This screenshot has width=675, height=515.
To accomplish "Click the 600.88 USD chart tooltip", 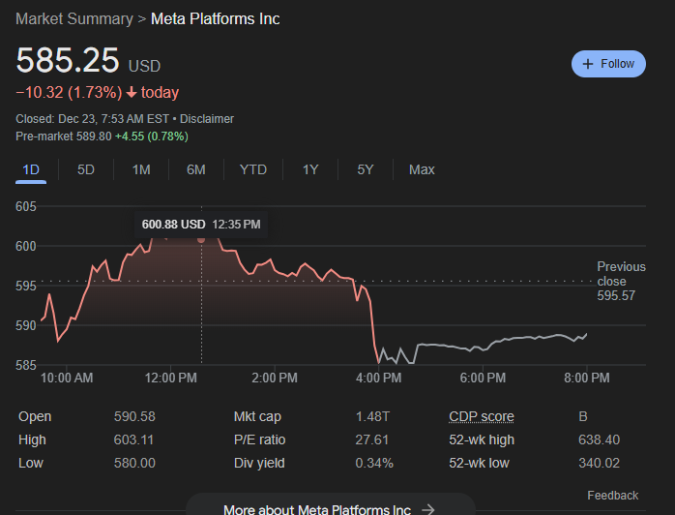I will tap(201, 225).
